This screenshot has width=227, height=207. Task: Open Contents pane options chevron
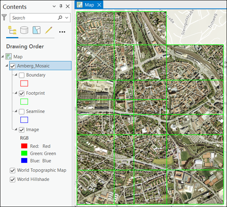coord(54,6)
